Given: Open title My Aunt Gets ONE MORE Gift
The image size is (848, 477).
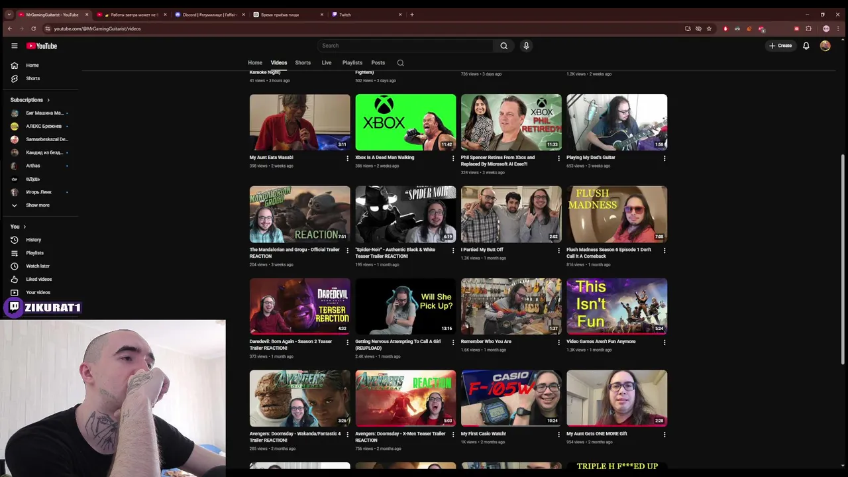Looking at the screenshot, I should (596, 434).
